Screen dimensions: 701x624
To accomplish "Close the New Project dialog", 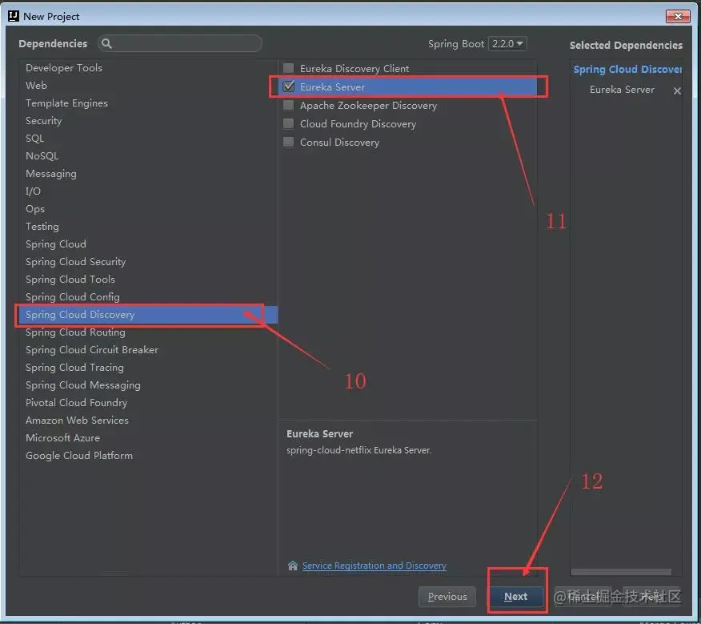I will tap(678, 16).
